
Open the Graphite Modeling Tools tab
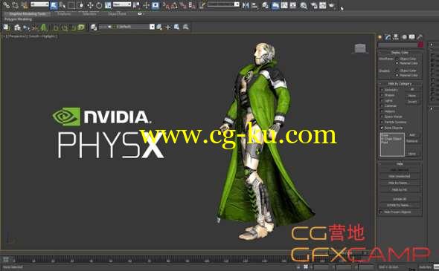28,13
